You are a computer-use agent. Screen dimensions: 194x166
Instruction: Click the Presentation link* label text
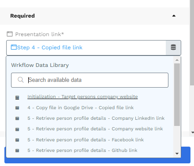coord(40,34)
